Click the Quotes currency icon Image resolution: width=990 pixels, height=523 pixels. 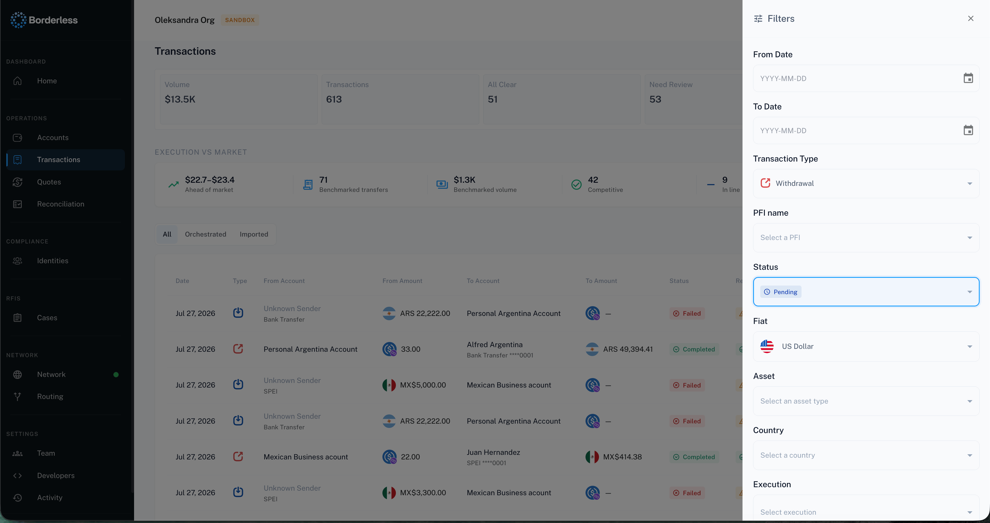pyautogui.click(x=17, y=182)
